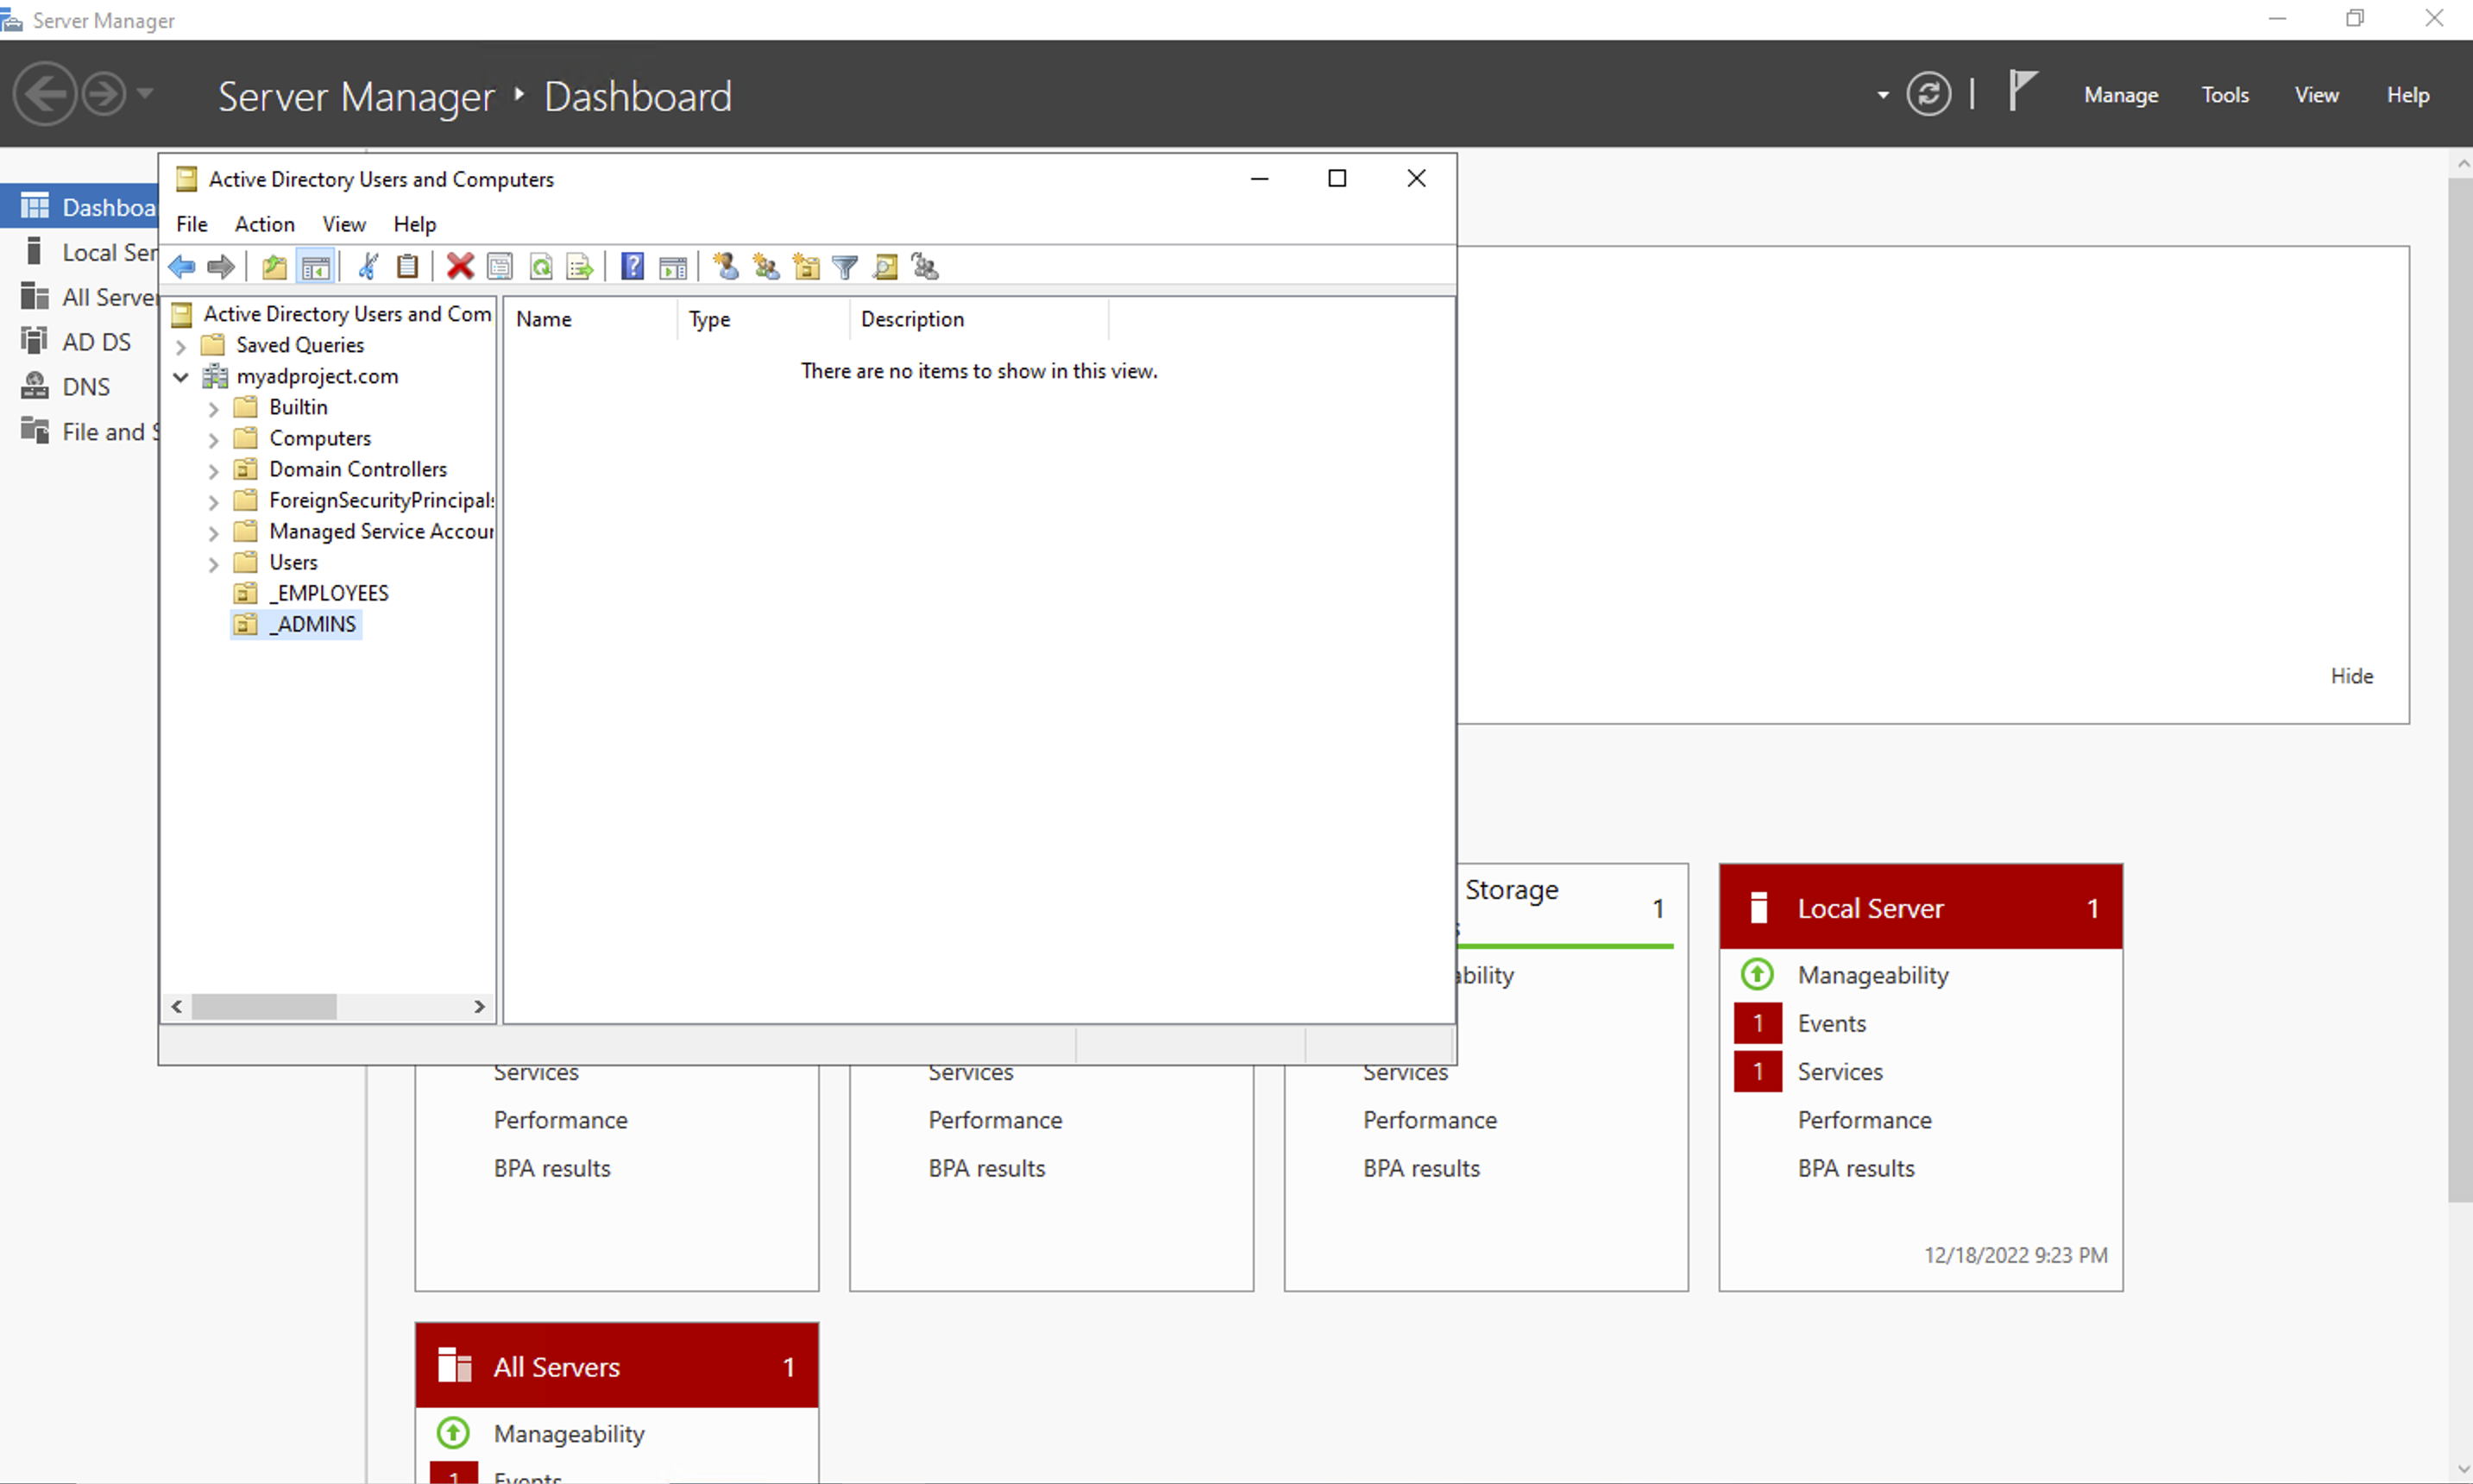Click the Manage button in Server Manager
The image size is (2473, 1484).
(x=2120, y=96)
